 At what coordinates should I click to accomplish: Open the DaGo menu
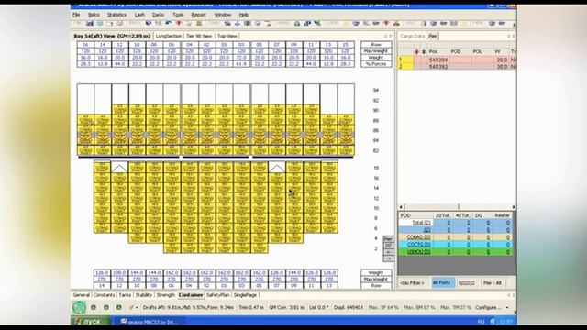pos(158,15)
